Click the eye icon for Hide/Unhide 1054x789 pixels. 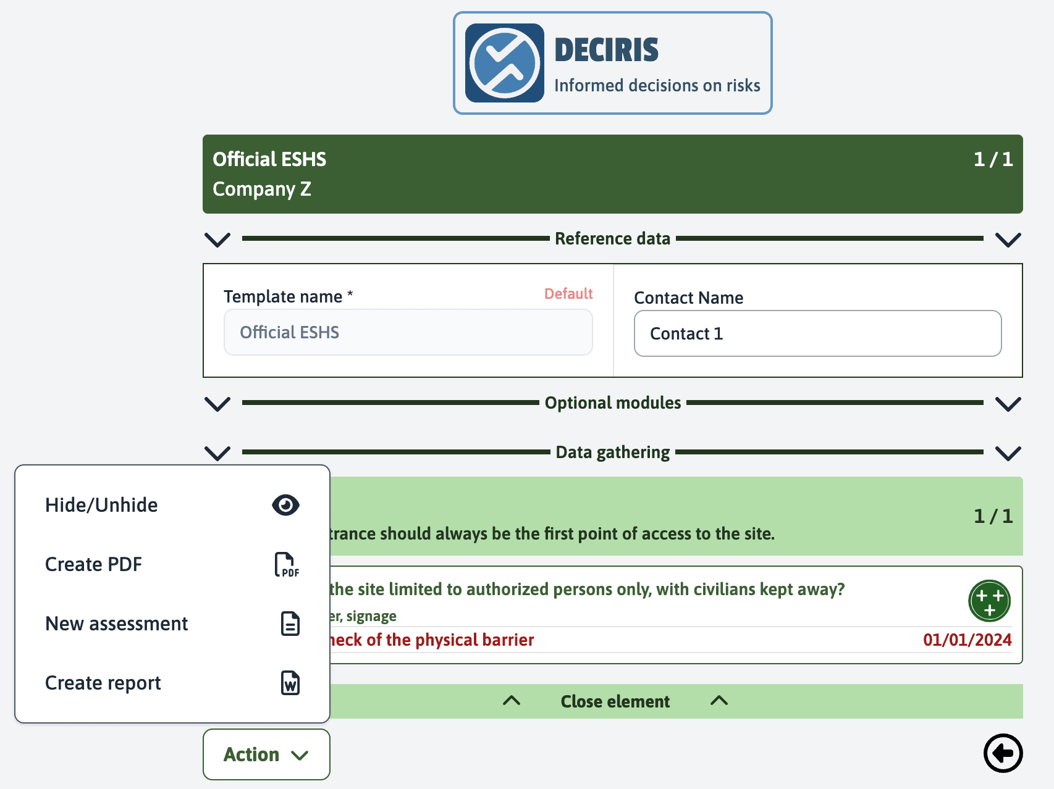click(x=285, y=505)
